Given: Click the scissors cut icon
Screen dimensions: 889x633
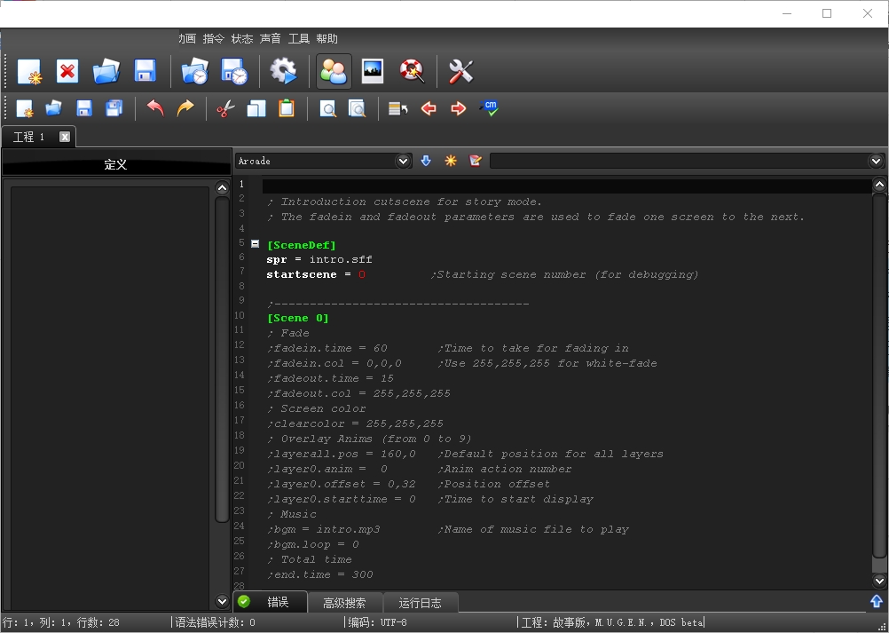Looking at the screenshot, I should pyautogui.click(x=225, y=108).
